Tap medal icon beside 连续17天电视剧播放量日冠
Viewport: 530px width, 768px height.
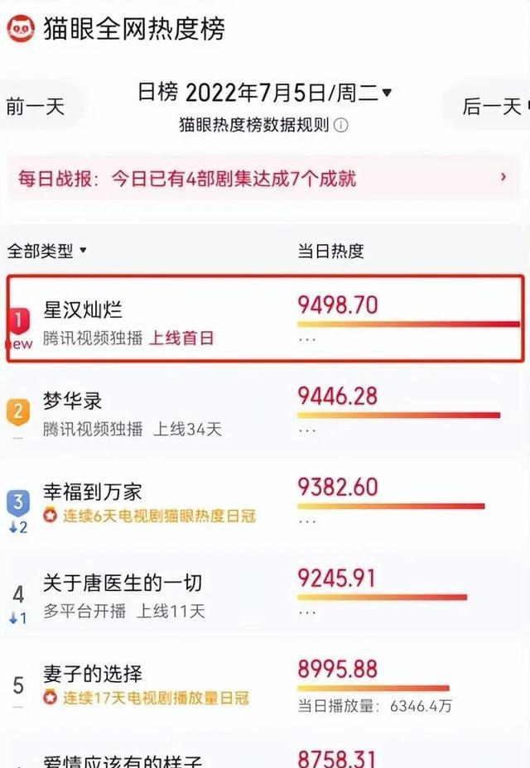(x=50, y=697)
